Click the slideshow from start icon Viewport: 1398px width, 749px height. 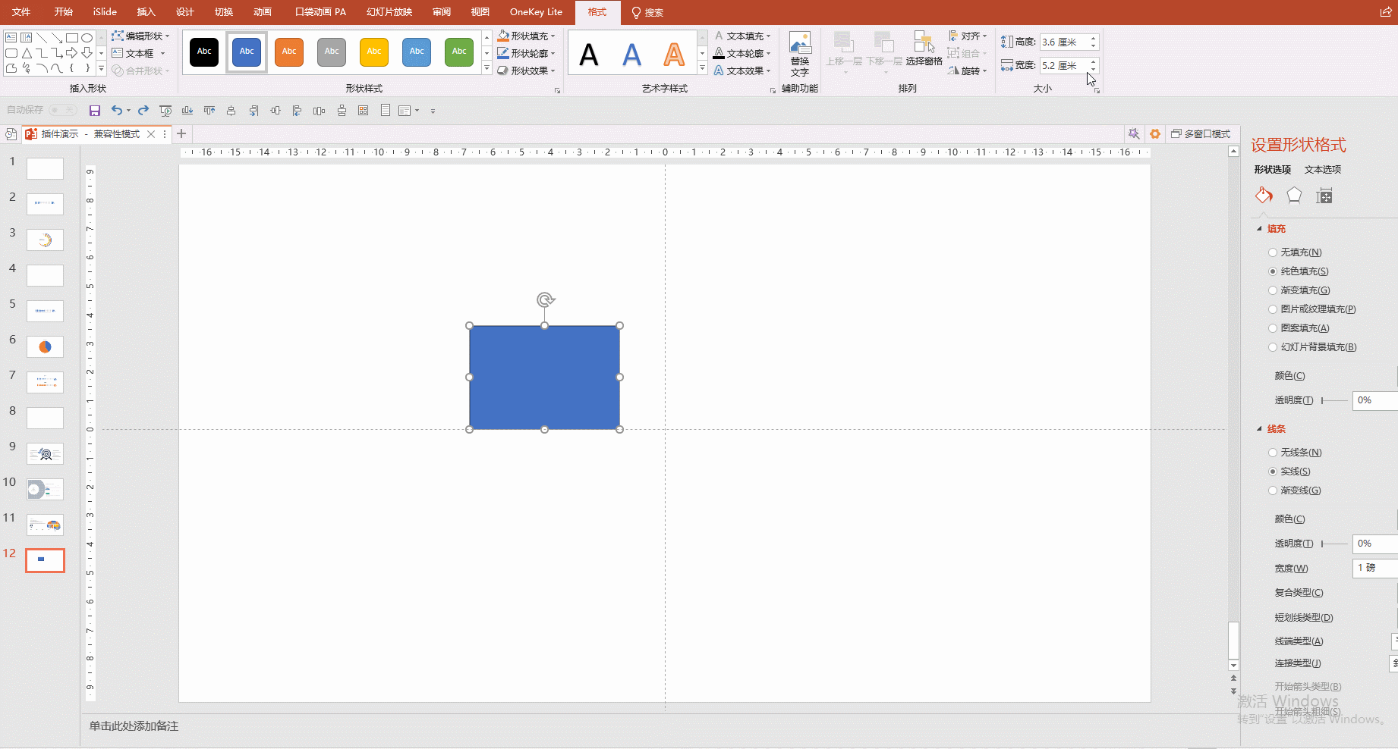point(165,111)
